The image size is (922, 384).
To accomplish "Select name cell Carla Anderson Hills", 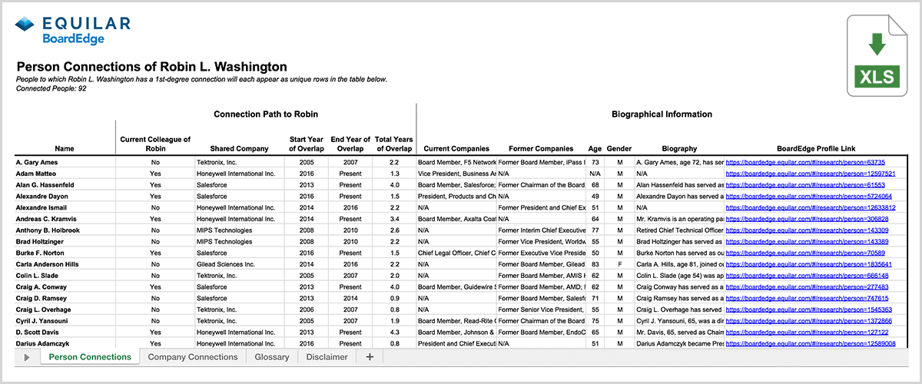I will 65,264.
